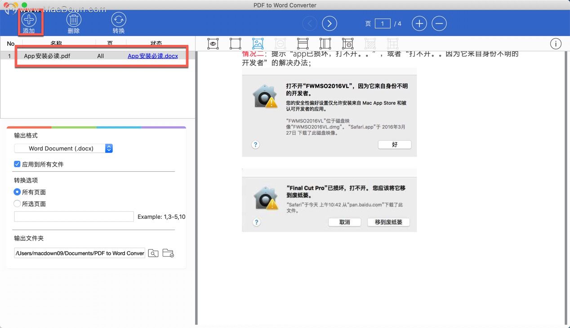Click the current page number field

[x=383, y=23]
